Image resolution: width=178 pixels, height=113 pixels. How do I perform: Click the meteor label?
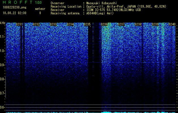(40, 9)
